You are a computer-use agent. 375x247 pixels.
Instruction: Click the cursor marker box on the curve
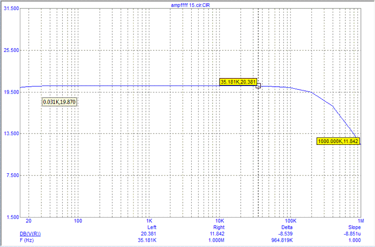click(x=258, y=86)
